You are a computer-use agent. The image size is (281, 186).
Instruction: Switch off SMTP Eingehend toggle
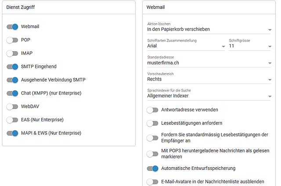[12, 67]
